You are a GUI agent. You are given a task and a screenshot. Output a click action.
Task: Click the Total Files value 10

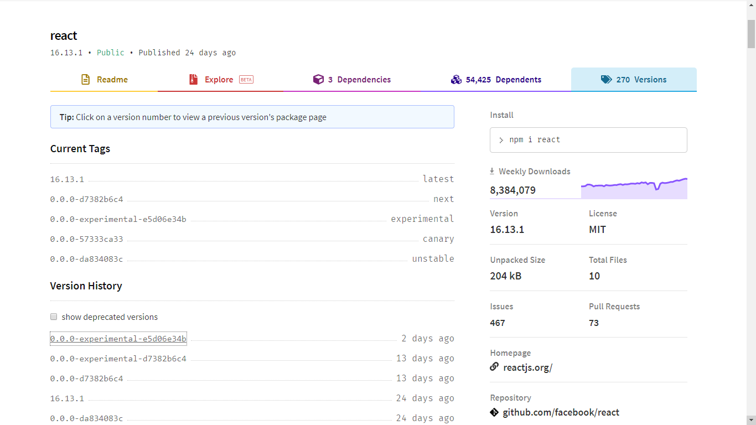(x=594, y=276)
